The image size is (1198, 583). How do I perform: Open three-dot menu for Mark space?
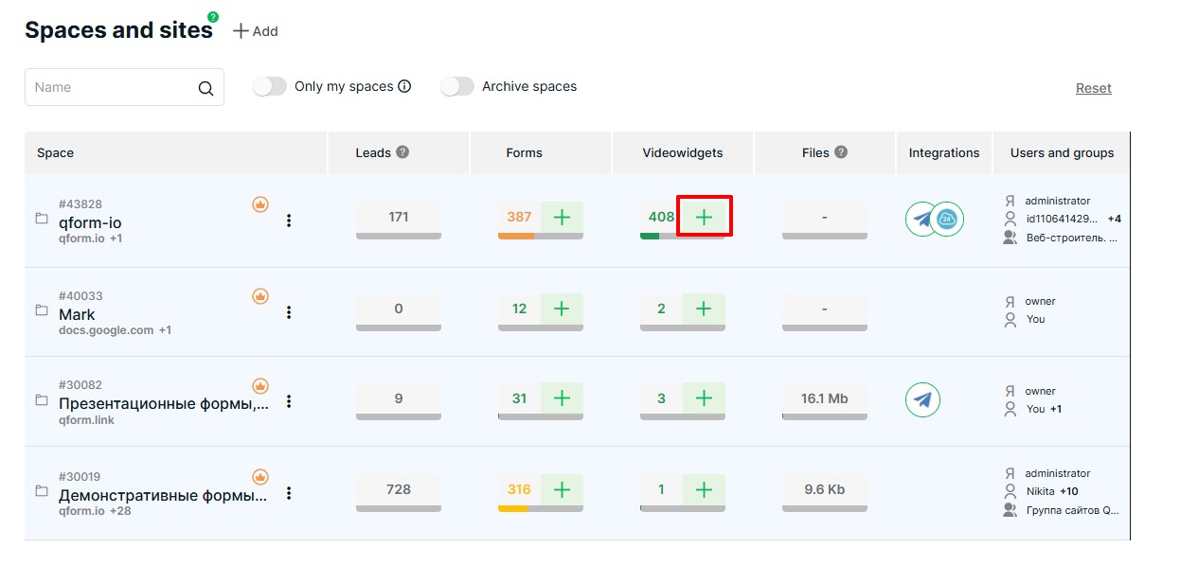click(x=289, y=312)
